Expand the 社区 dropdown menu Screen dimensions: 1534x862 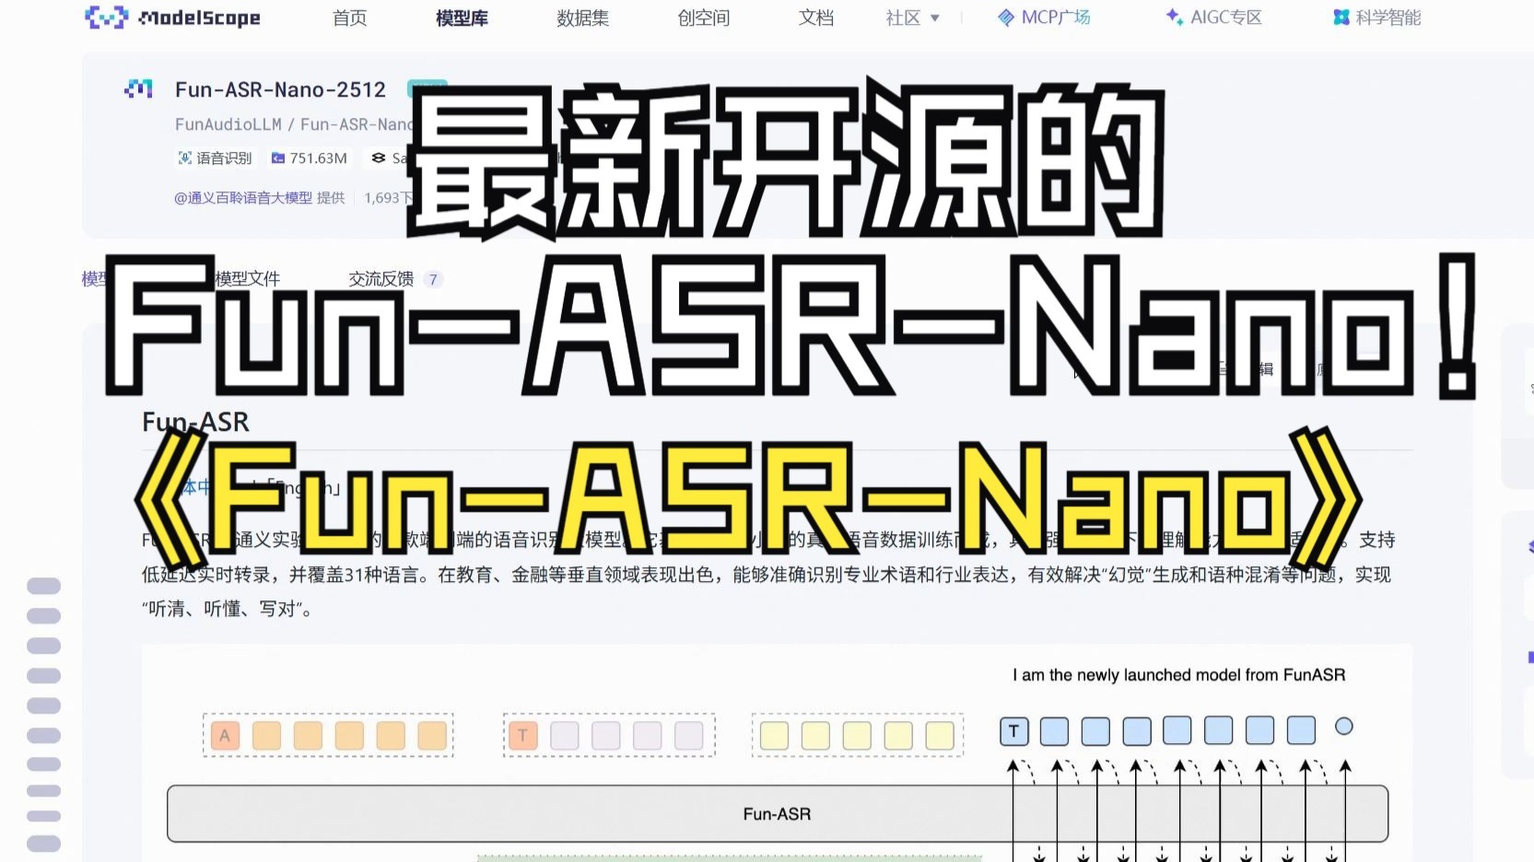click(912, 17)
